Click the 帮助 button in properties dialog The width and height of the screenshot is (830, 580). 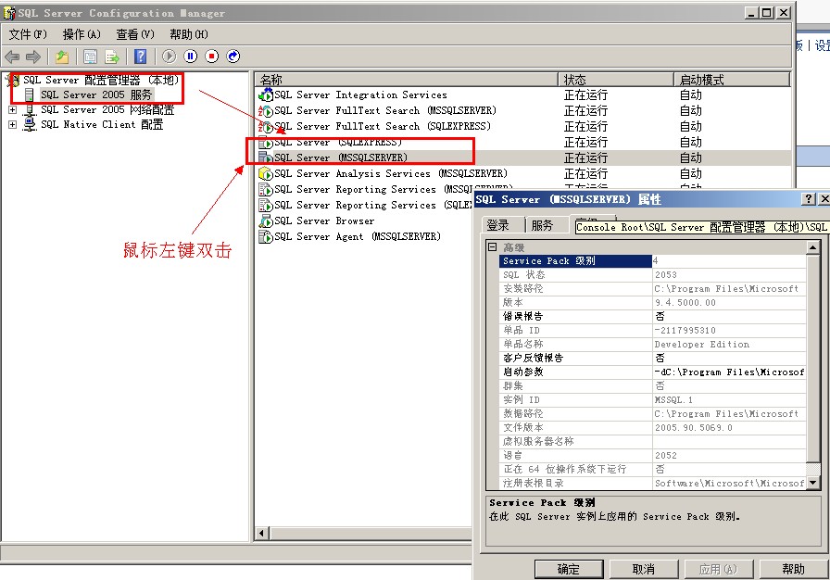[794, 569]
